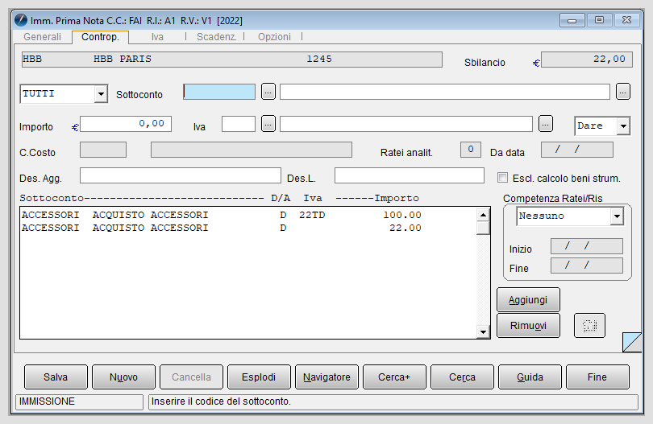Click the IMMISSIONE status bar entry
The width and height of the screenshot is (653, 424).
[x=80, y=401]
